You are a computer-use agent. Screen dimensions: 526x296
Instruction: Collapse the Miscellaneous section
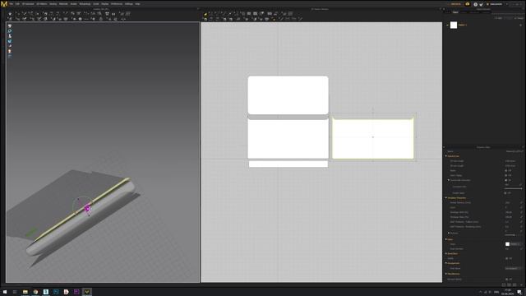[x=446, y=274]
